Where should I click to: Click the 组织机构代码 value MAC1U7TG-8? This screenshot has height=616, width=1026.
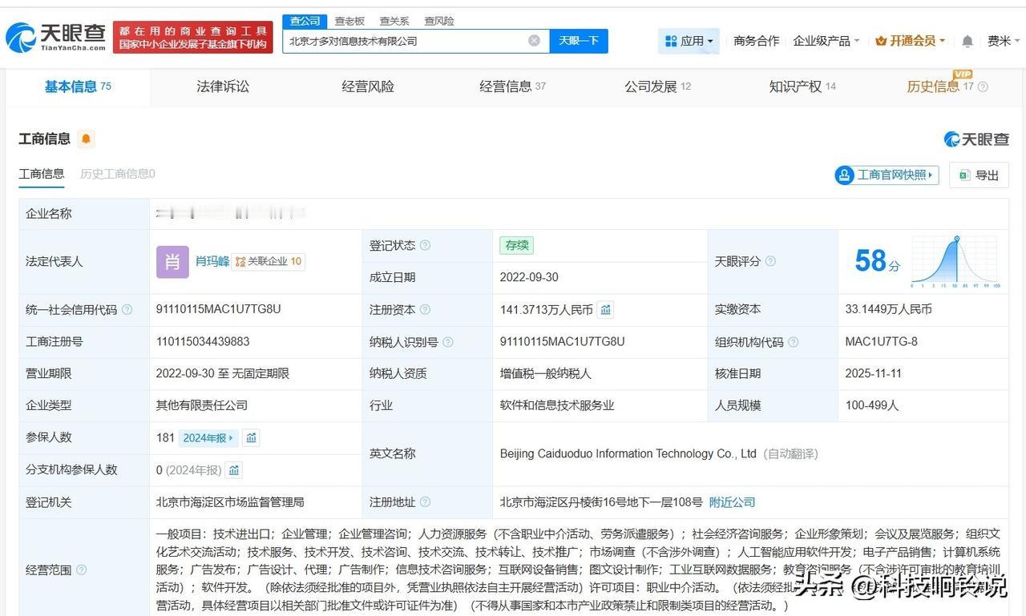tap(882, 342)
